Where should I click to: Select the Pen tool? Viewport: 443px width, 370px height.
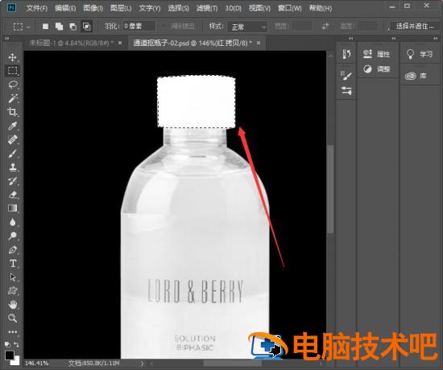pyautogui.click(x=12, y=250)
